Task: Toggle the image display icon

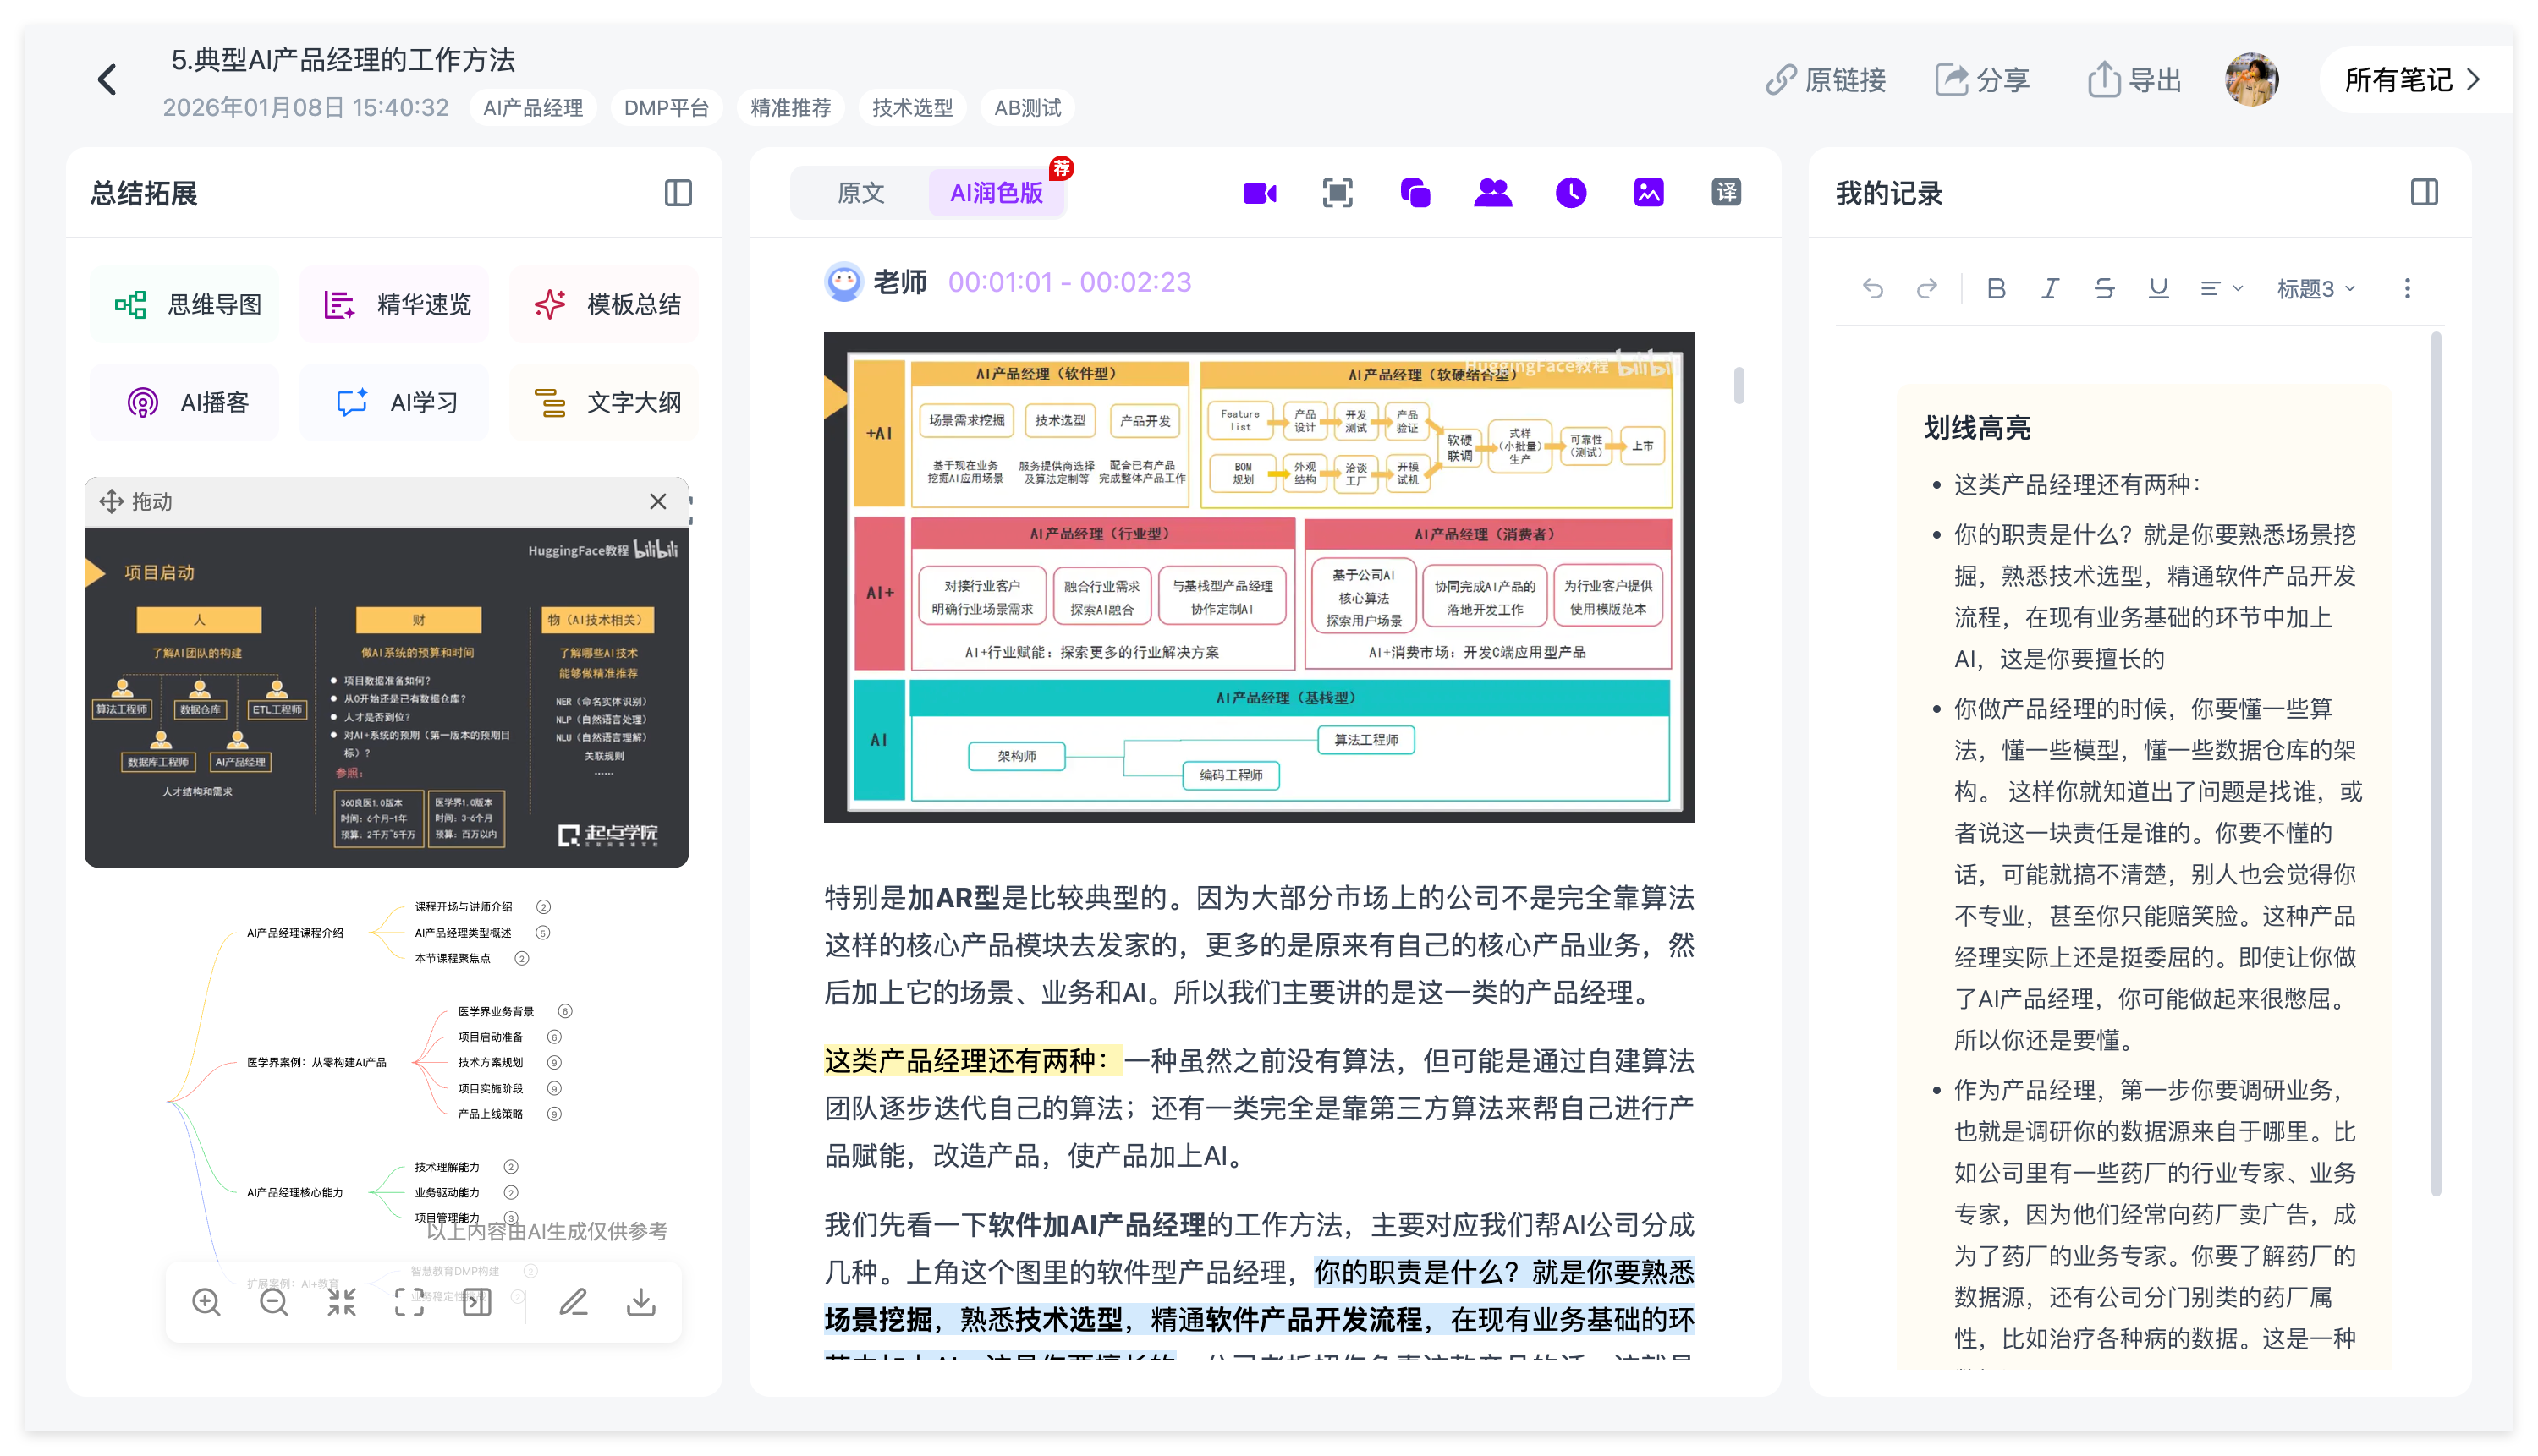Action: coord(1649,193)
